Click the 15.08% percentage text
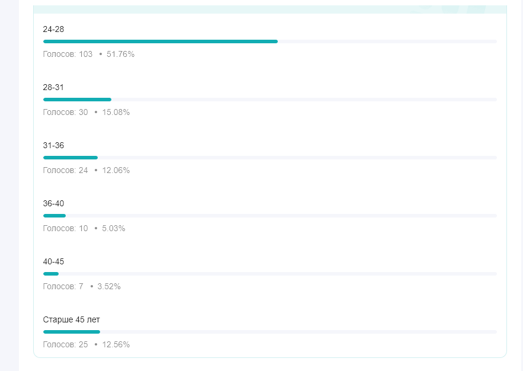Viewport: 523px width, 371px height. click(115, 112)
